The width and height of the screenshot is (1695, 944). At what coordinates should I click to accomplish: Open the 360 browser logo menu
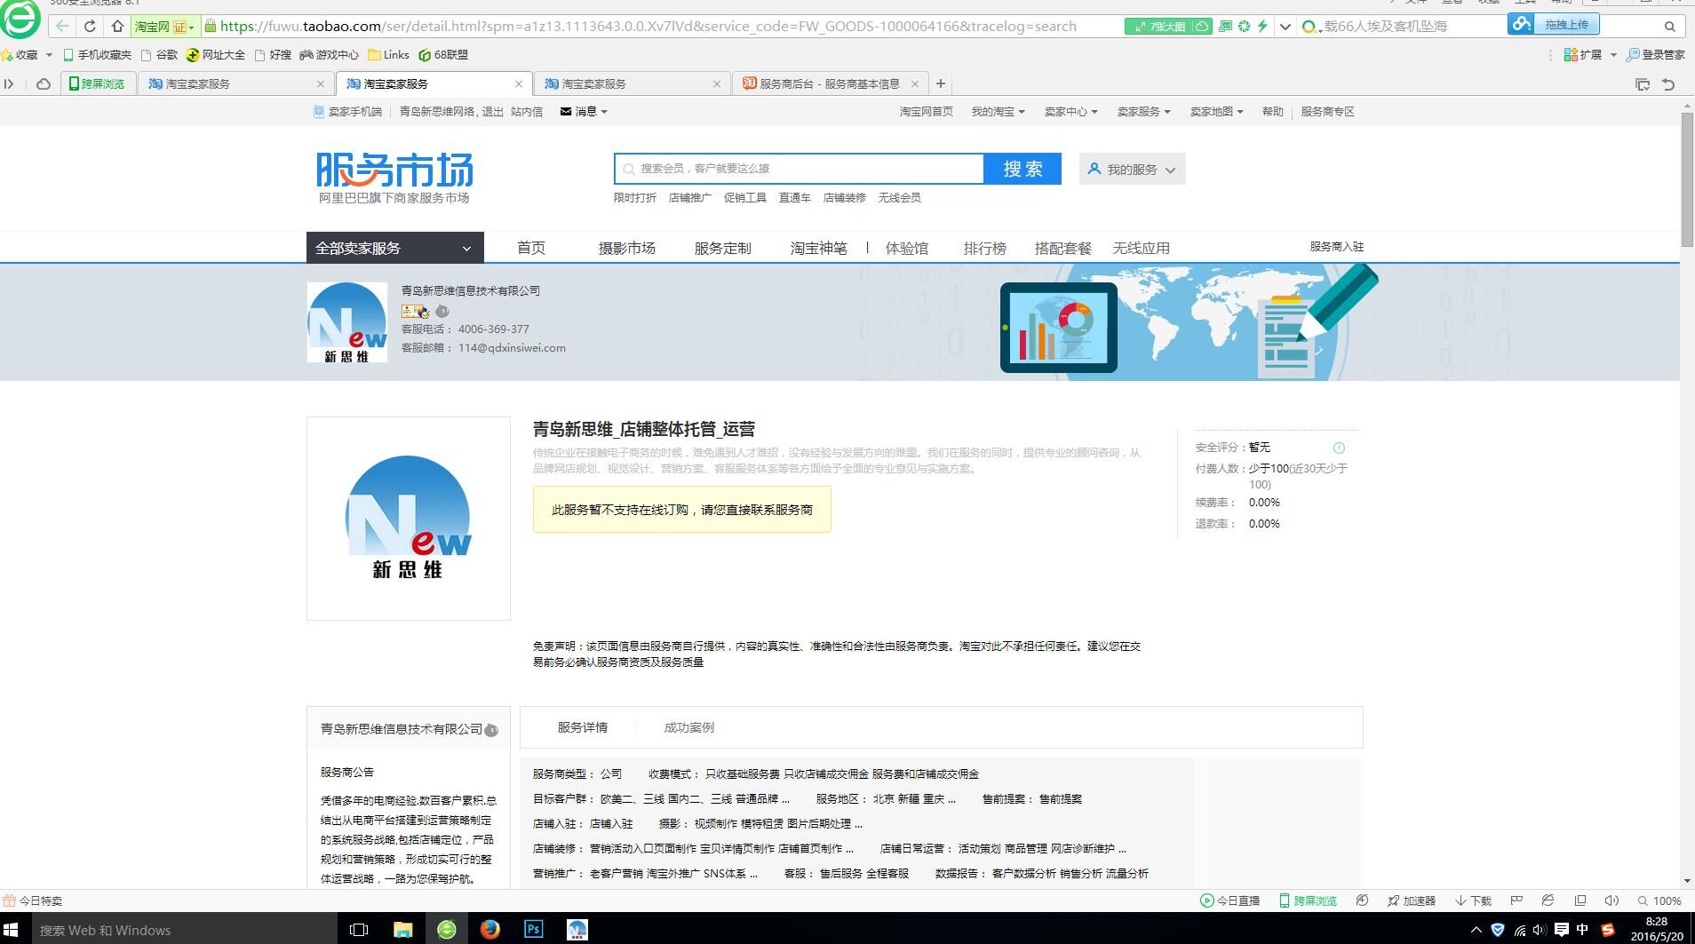point(20,18)
